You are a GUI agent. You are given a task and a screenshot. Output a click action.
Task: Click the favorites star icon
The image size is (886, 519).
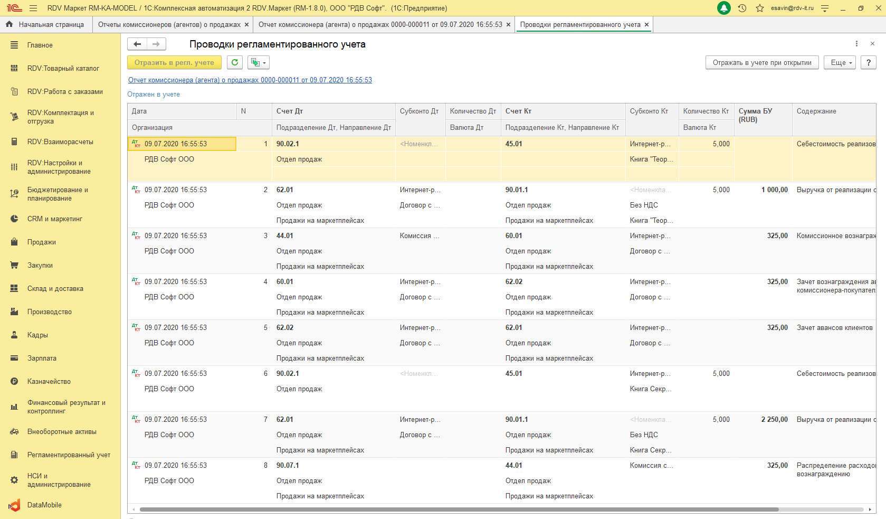coord(760,8)
